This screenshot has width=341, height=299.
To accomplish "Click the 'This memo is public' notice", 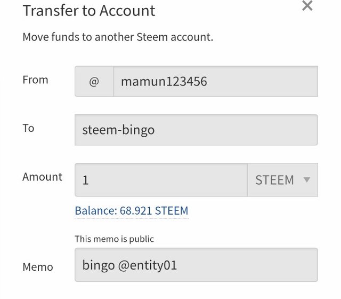I will point(114,239).
